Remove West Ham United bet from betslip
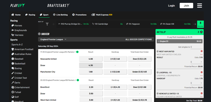This screenshot has height=102, width=211. [202, 51]
